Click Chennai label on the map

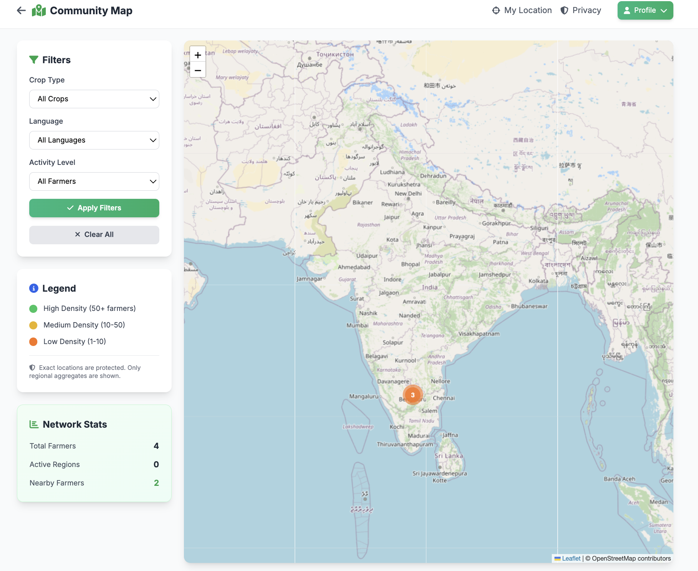point(444,398)
